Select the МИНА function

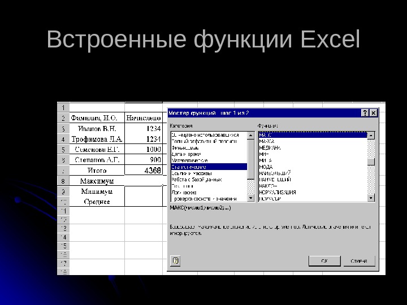(x=313, y=160)
